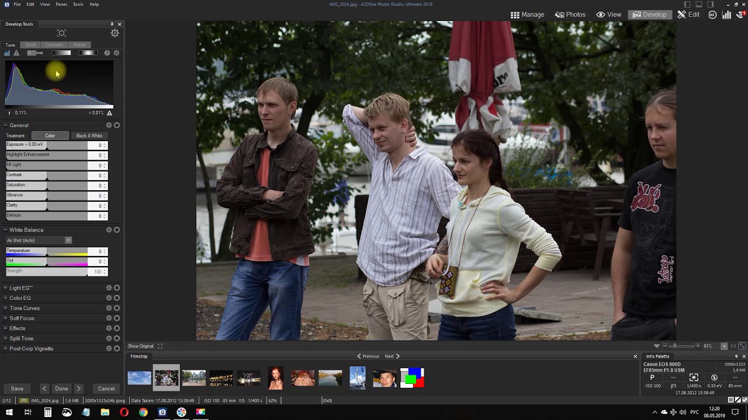Screen dimensions: 748x420
Task: Switch to Edit mode
Action: click(688, 15)
